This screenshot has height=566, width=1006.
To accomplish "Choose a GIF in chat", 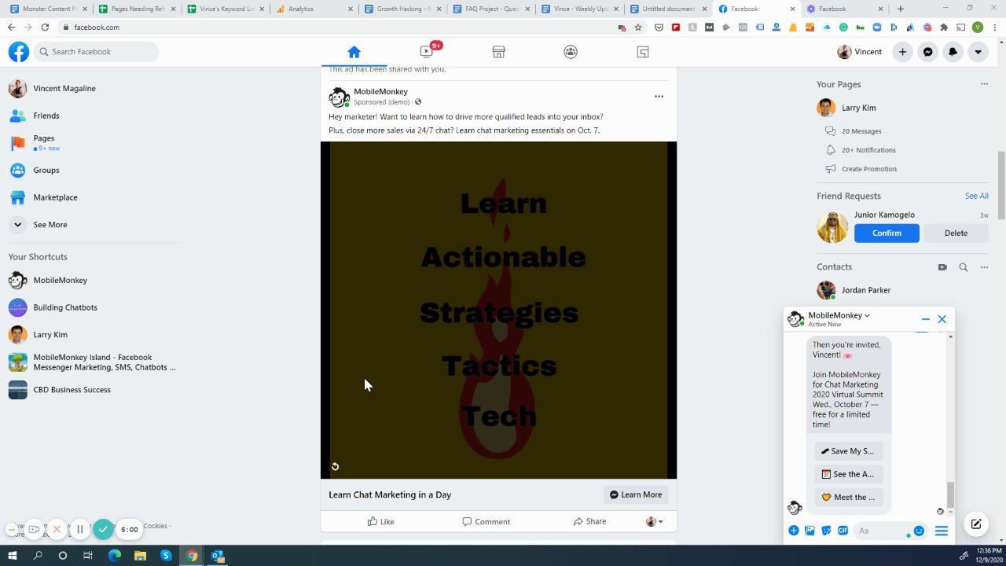I will coord(843,531).
